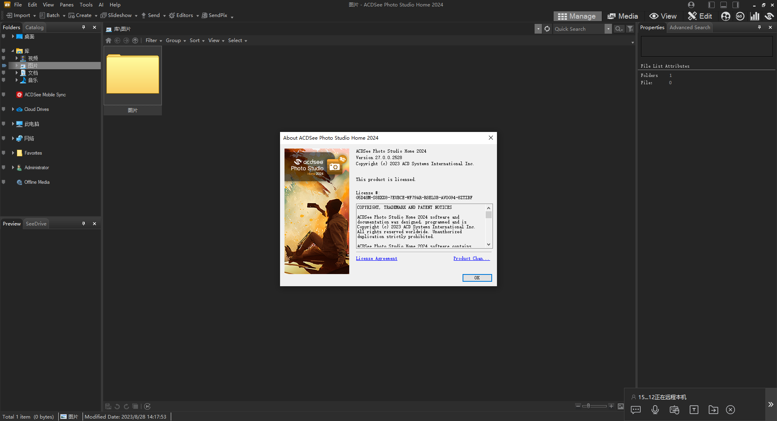
Task: Toggle Easy-Select marker for Cloud Drives row
Action: pos(4,109)
